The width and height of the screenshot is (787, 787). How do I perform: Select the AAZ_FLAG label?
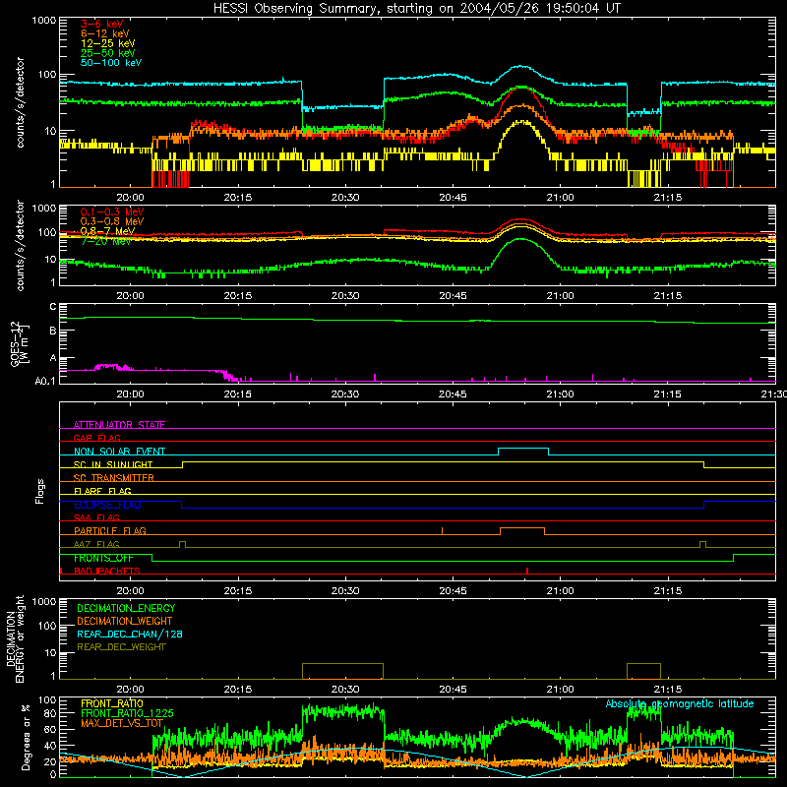(96, 544)
